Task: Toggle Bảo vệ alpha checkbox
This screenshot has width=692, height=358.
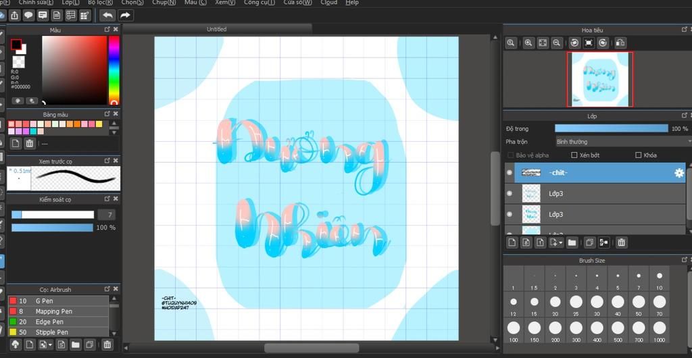Action: coord(511,155)
